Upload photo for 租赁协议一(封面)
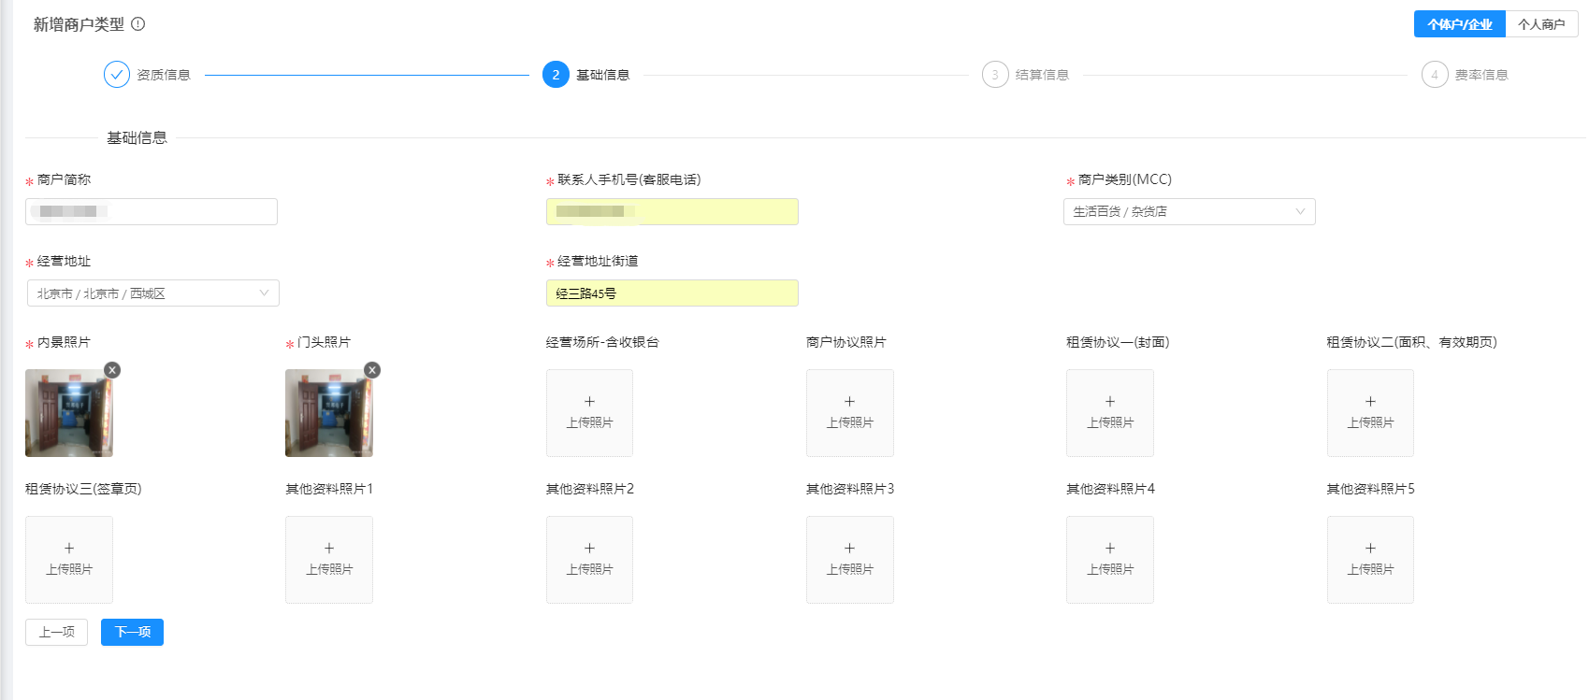 [1109, 412]
